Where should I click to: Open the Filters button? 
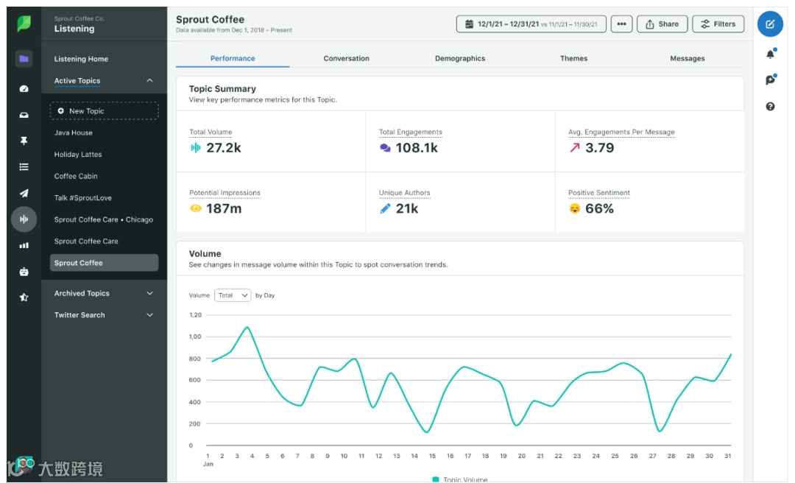point(718,24)
